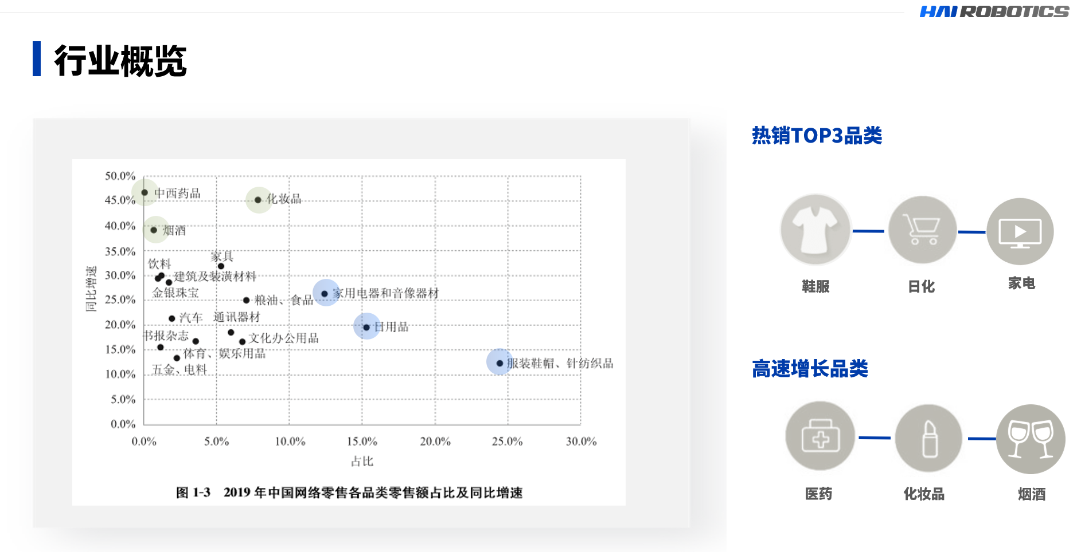Select the highlighted 中西药品 data point
The width and height of the screenshot is (1081, 552).
point(145,193)
